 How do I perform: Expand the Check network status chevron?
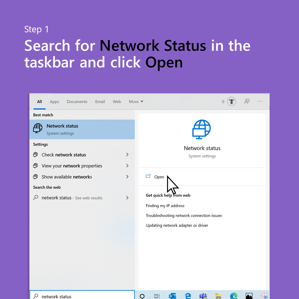127,154
